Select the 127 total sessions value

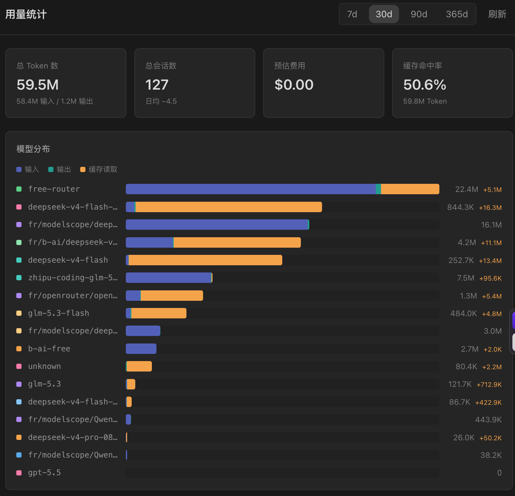157,85
